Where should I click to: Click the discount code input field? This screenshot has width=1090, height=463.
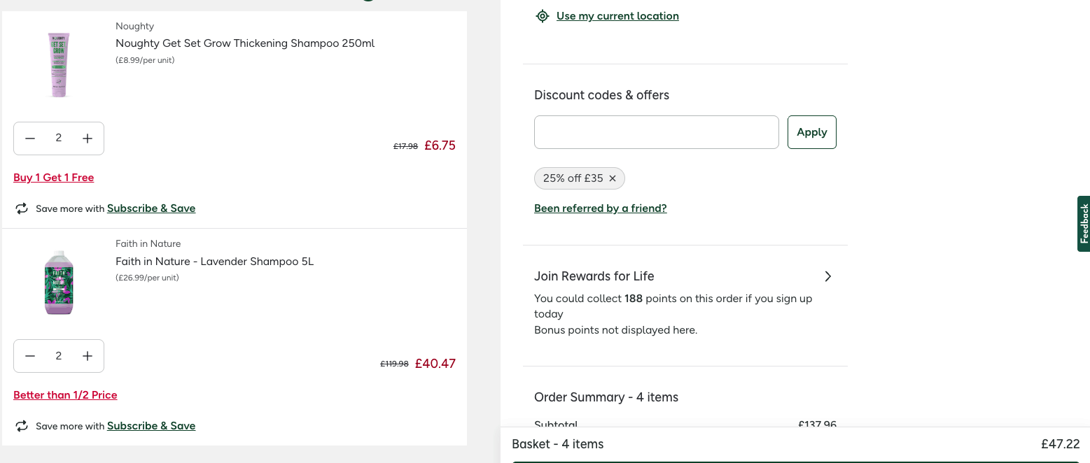[656, 132]
